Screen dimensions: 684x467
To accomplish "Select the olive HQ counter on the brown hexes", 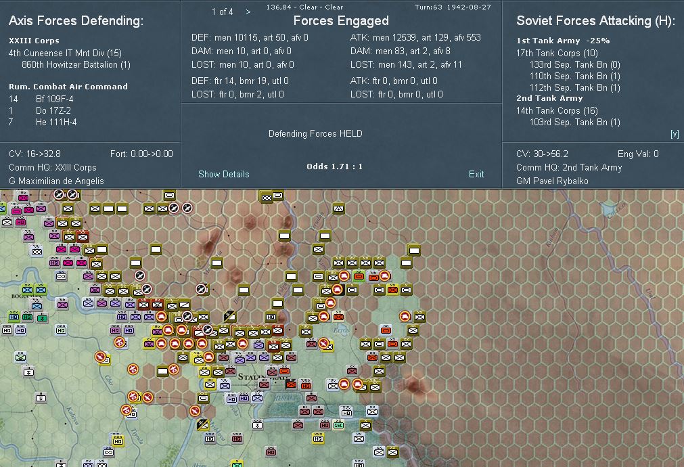I will (x=271, y=317).
